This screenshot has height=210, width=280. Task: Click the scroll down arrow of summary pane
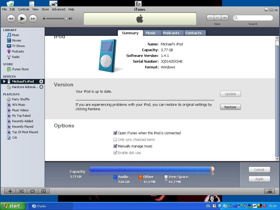coord(277,159)
